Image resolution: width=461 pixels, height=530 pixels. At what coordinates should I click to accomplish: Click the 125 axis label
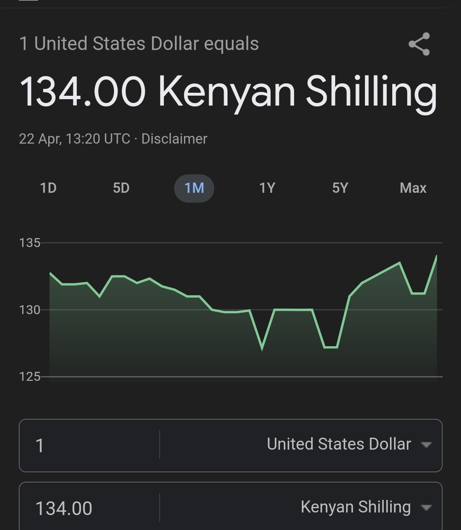coord(29,377)
